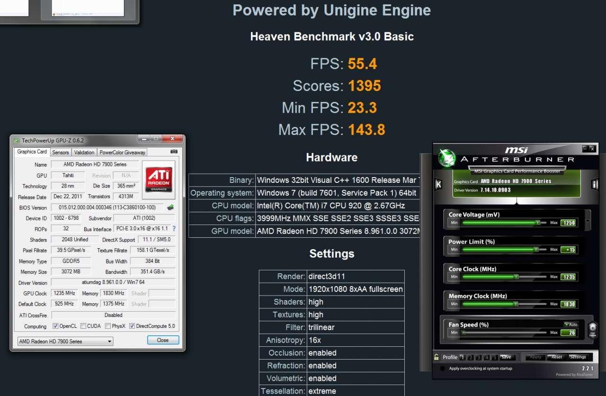This screenshot has height=396, width=606.
Task: Toggle the CUDA checkbox in GPU-Z
Action: (x=83, y=326)
